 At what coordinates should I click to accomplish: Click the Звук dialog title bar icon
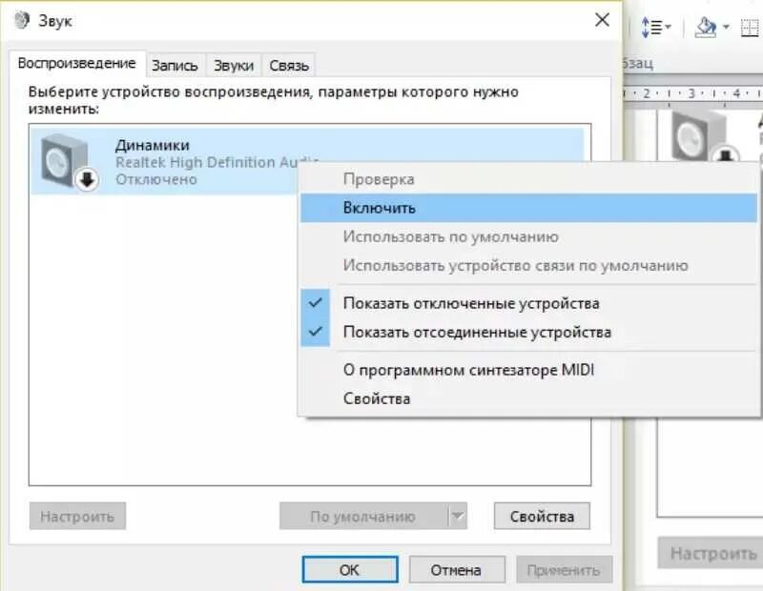(23, 19)
